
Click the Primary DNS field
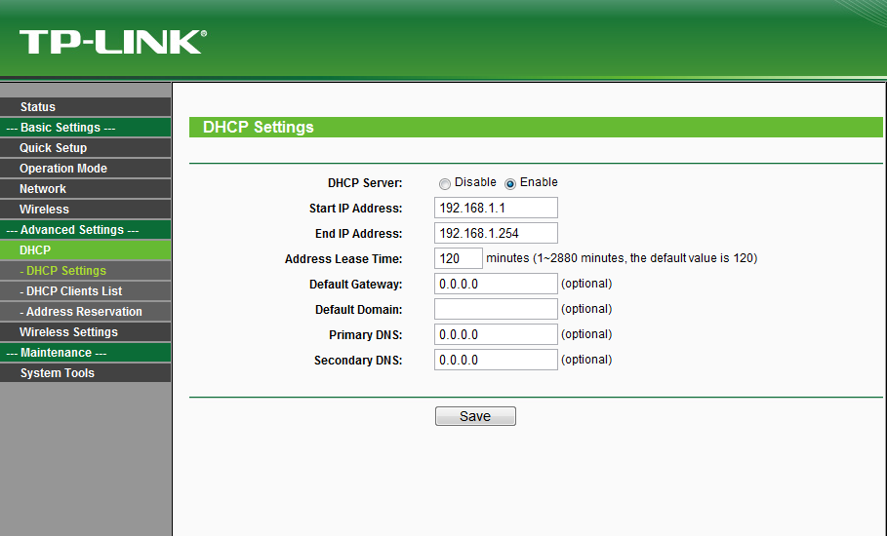click(x=496, y=334)
